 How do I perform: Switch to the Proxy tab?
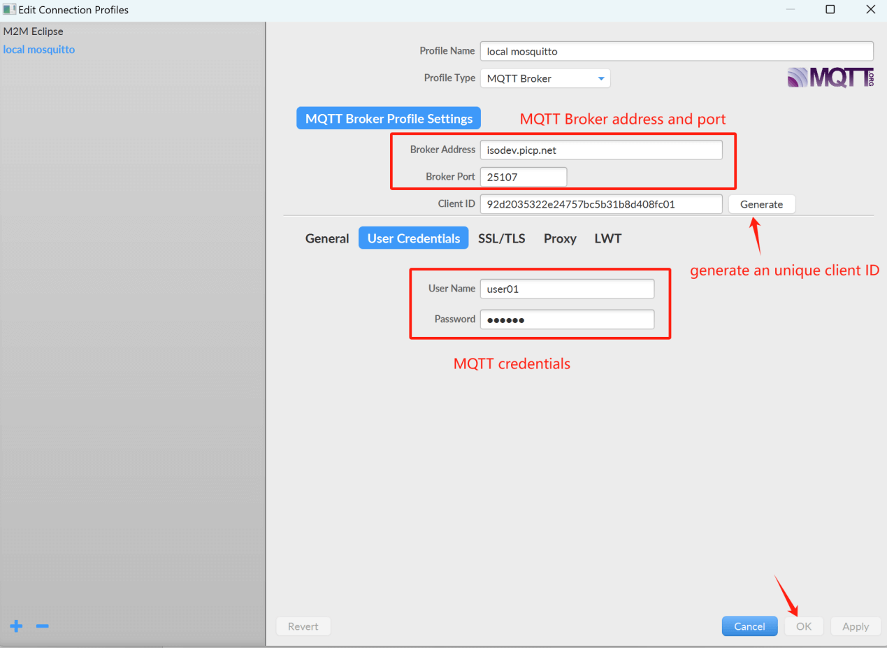[x=560, y=238]
